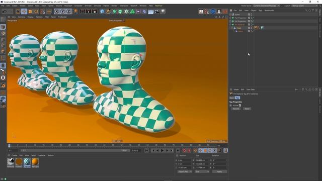322x181 pixels.
Task: Toggle the X axis lock
Action: [57, 12]
